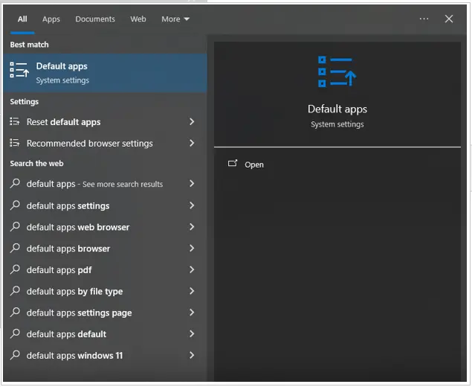Click search icon beside 'See more search results'
The height and width of the screenshot is (387, 472).
(x=15, y=183)
